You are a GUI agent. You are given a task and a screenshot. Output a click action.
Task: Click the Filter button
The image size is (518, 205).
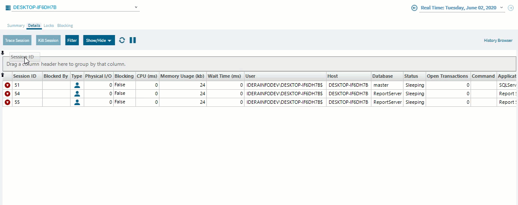(72, 41)
